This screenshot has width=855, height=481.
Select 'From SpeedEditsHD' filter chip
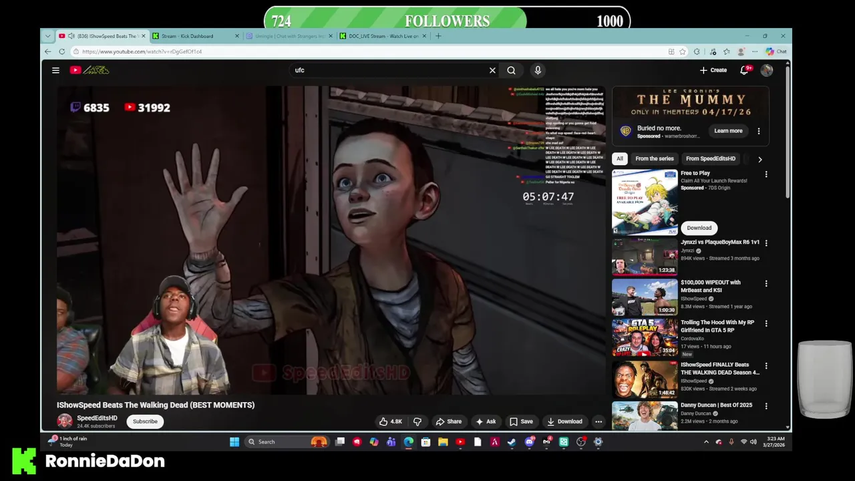711,158
